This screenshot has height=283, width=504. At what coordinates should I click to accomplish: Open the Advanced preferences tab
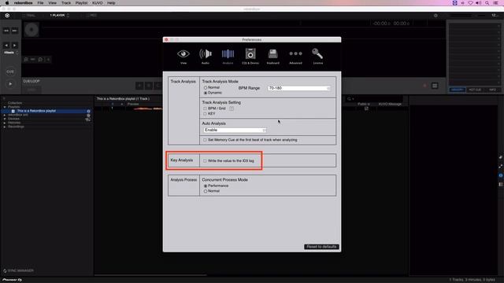pyautogui.click(x=295, y=57)
